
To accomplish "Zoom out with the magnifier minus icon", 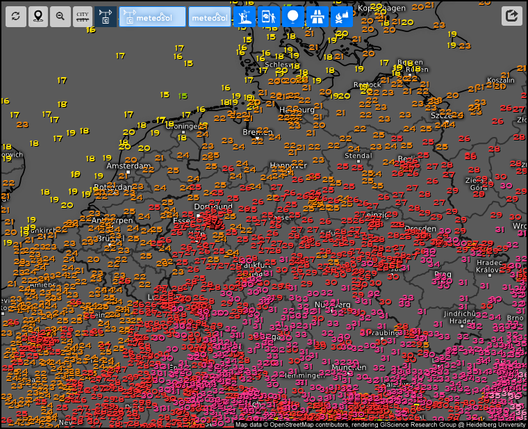I will point(60,17).
